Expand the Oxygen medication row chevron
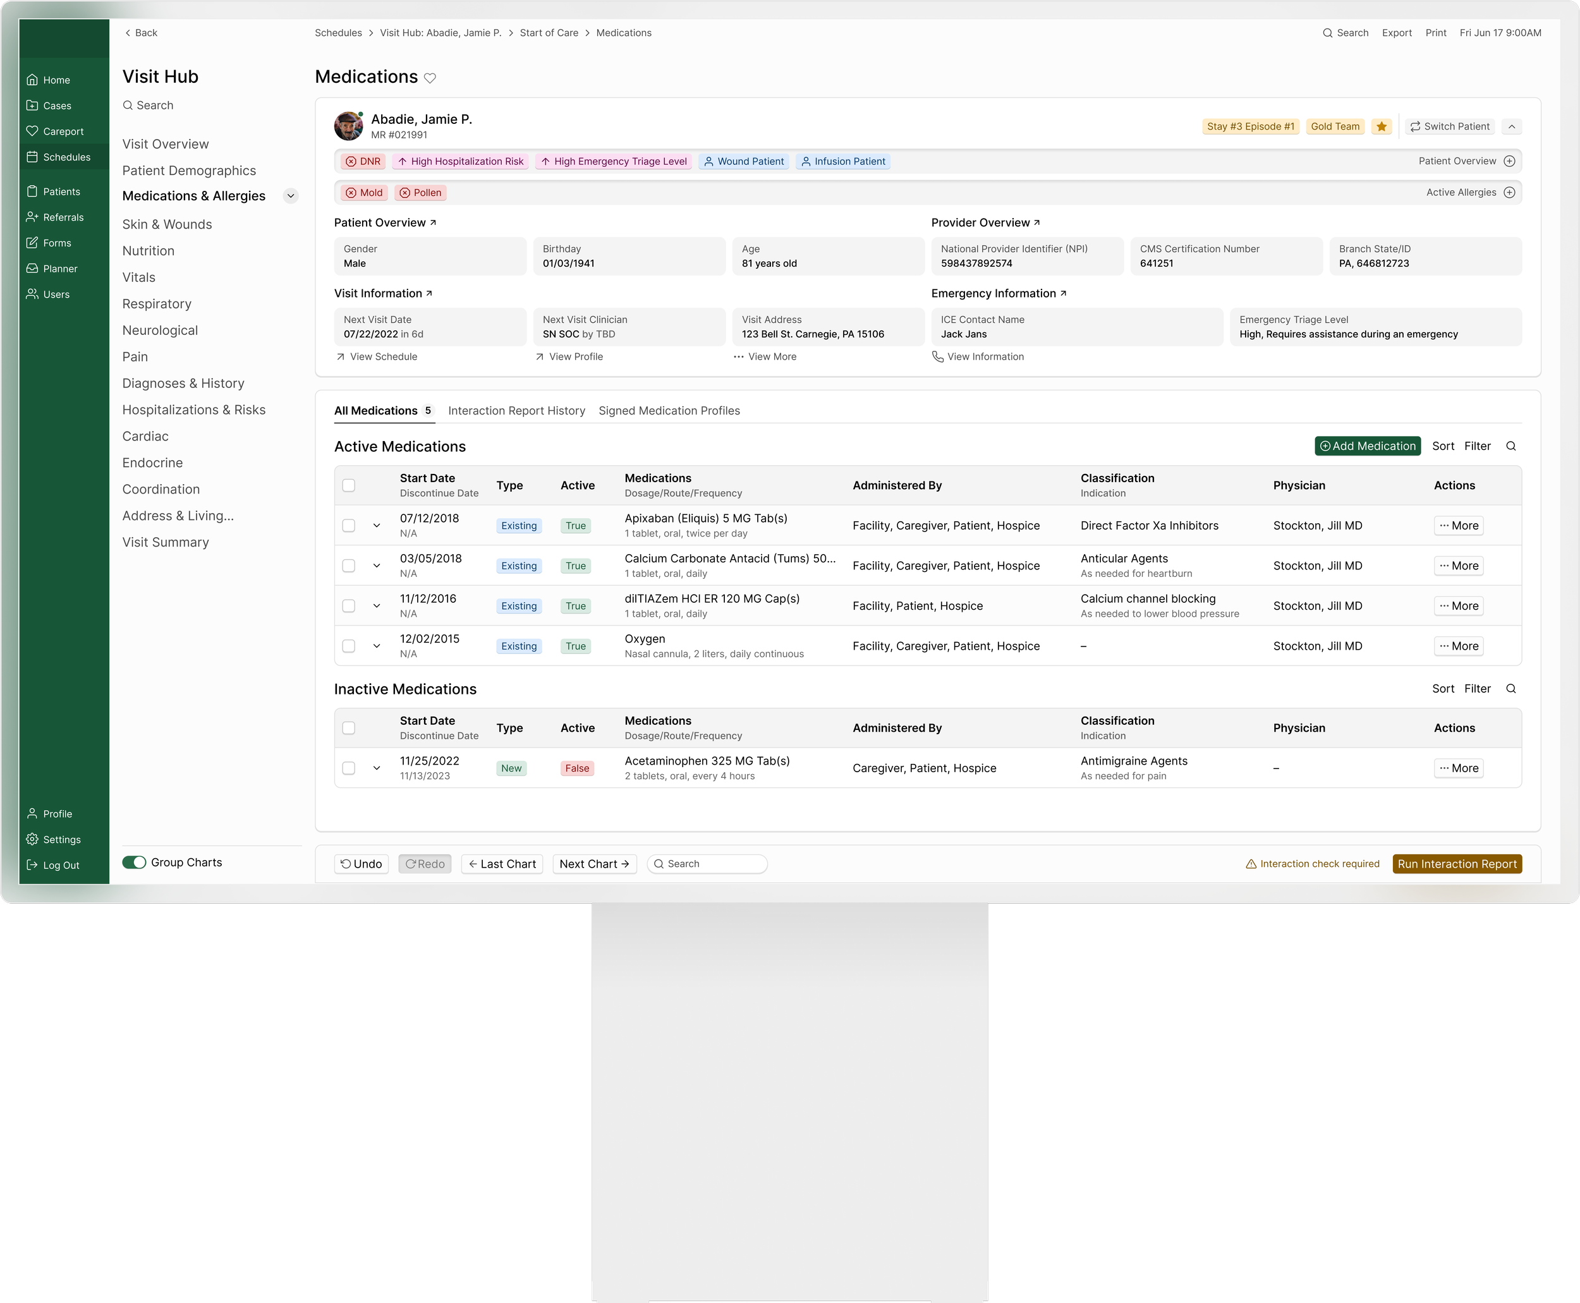Screen dimensions: 1580x1303 (x=377, y=646)
